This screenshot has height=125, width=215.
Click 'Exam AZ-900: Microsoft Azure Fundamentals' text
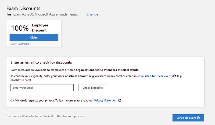pos(46,14)
